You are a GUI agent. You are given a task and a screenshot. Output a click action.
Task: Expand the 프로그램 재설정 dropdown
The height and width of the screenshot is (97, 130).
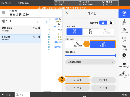[90, 62]
